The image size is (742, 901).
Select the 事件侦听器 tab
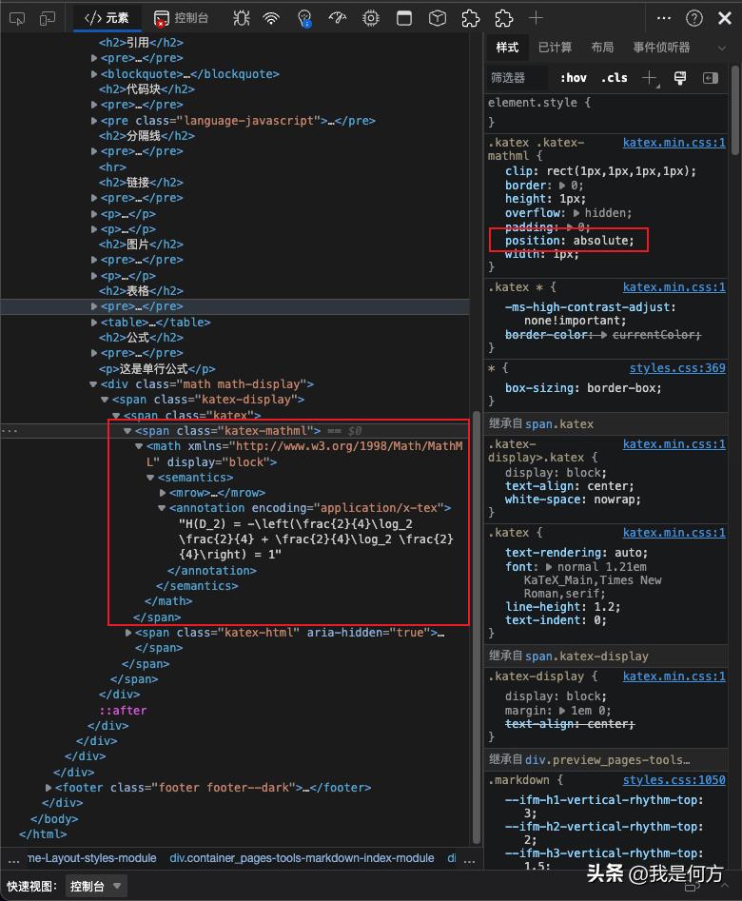pyautogui.click(x=661, y=48)
